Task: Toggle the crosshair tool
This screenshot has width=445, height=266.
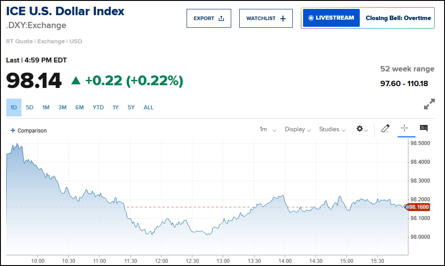Action: click(x=404, y=128)
